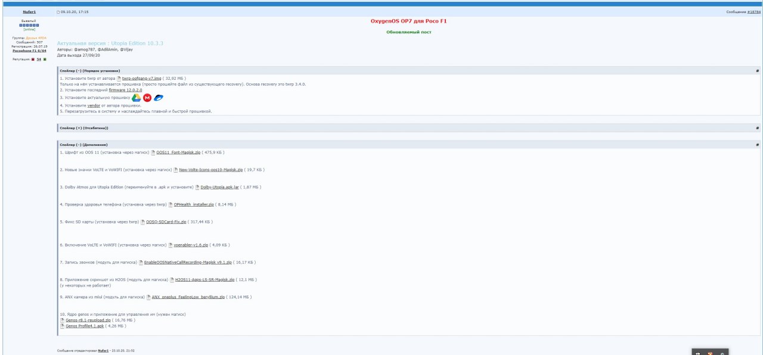This screenshot has width=763, height=355.
Task: Click file icon beside voenabler-v1.6.zip
Action: pos(170,245)
